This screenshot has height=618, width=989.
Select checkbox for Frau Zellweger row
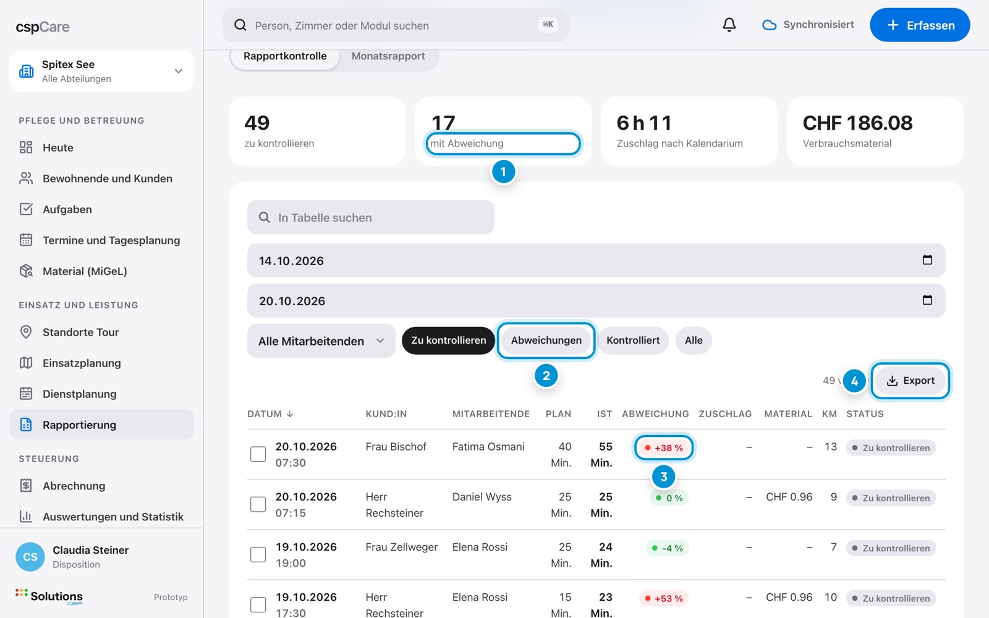click(x=258, y=554)
